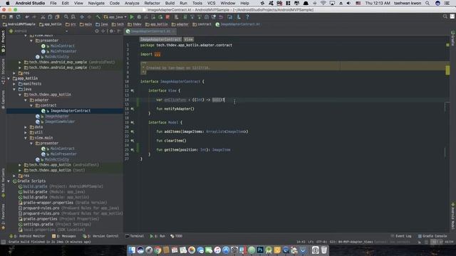456x256 pixels.
Task: Click the Replace toolbar icon
Action: 73,17
